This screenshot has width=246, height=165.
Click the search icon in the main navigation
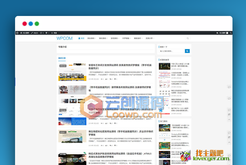pyautogui.click(x=188, y=38)
